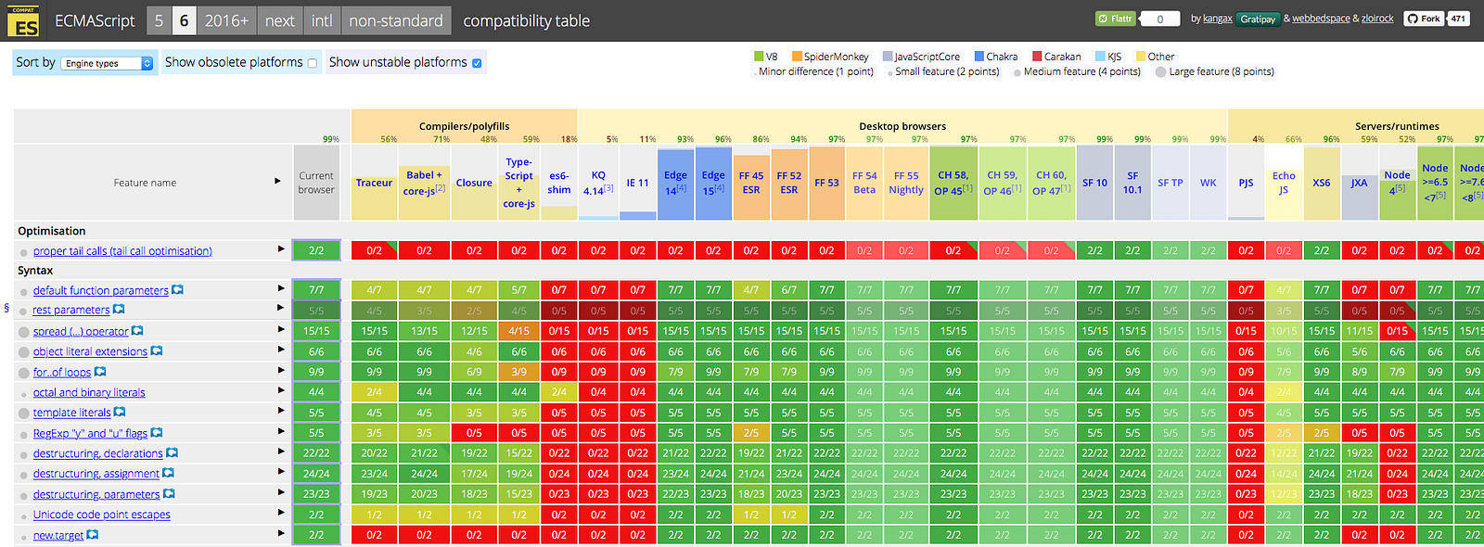This screenshot has height=547, width=1484.
Task: Click flag icon beside RegExp y and u flags
Action: 157,433
